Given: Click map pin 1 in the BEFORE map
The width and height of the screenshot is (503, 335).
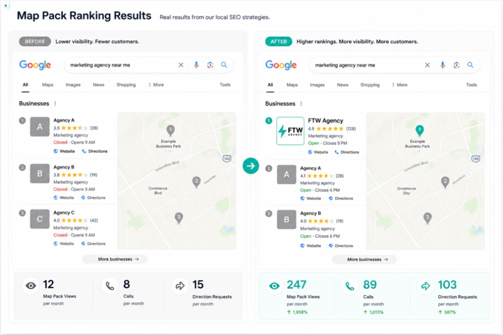Looking at the screenshot, I should click(x=170, y=130).
